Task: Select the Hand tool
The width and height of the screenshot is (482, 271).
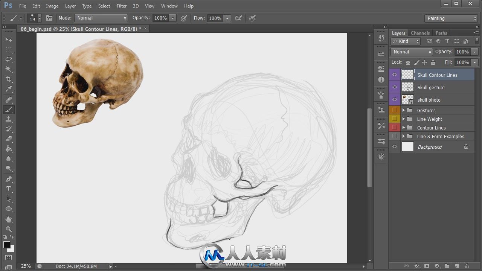Action: pyautogui.click(x=9, y=219)
